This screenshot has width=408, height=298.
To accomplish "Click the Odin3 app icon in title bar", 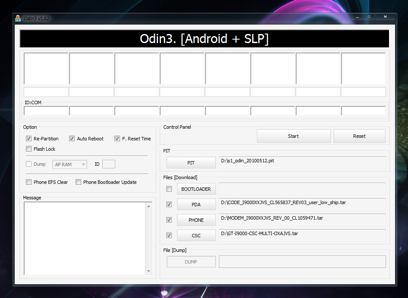I will [x=18, y=19].
